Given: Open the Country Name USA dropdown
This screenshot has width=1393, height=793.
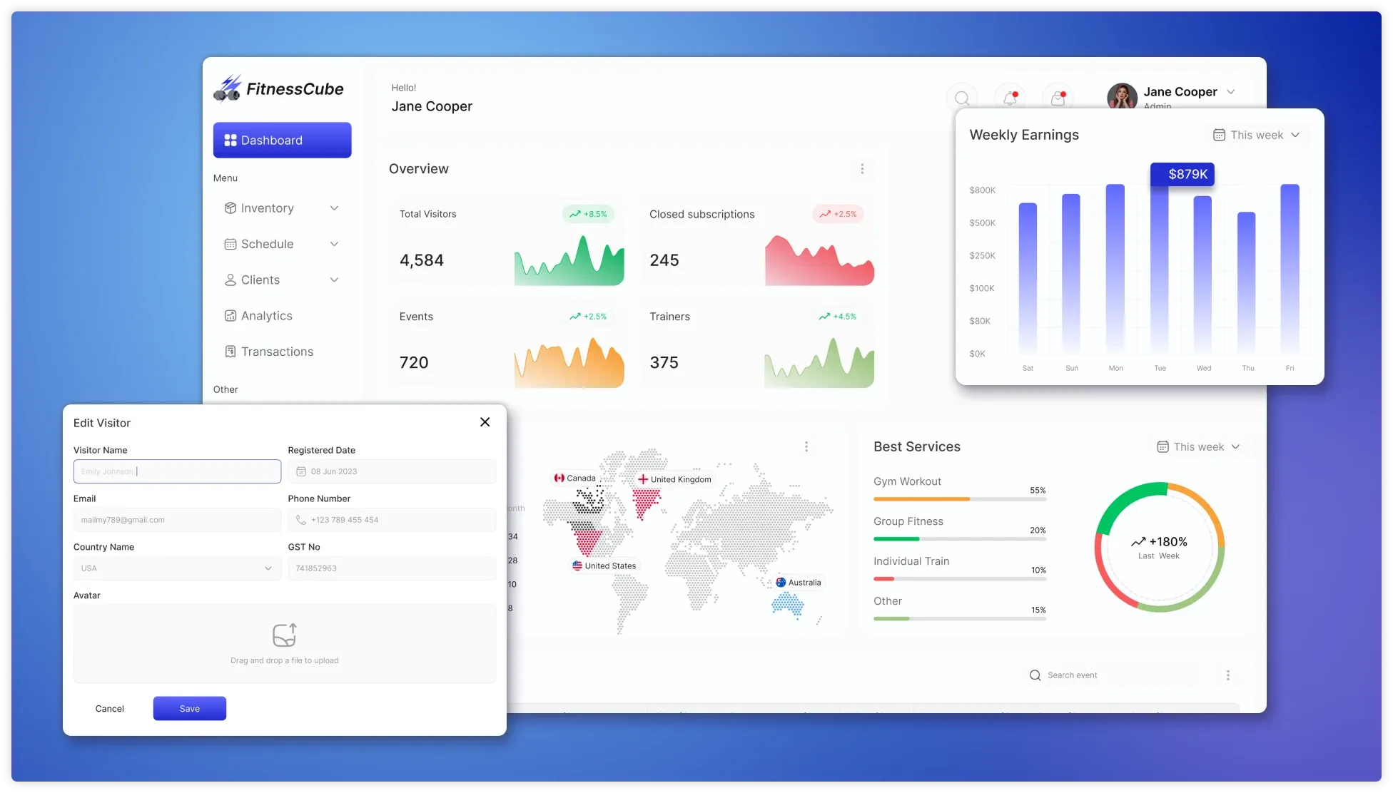Looking at the screenshot, I should coord(177,568).
